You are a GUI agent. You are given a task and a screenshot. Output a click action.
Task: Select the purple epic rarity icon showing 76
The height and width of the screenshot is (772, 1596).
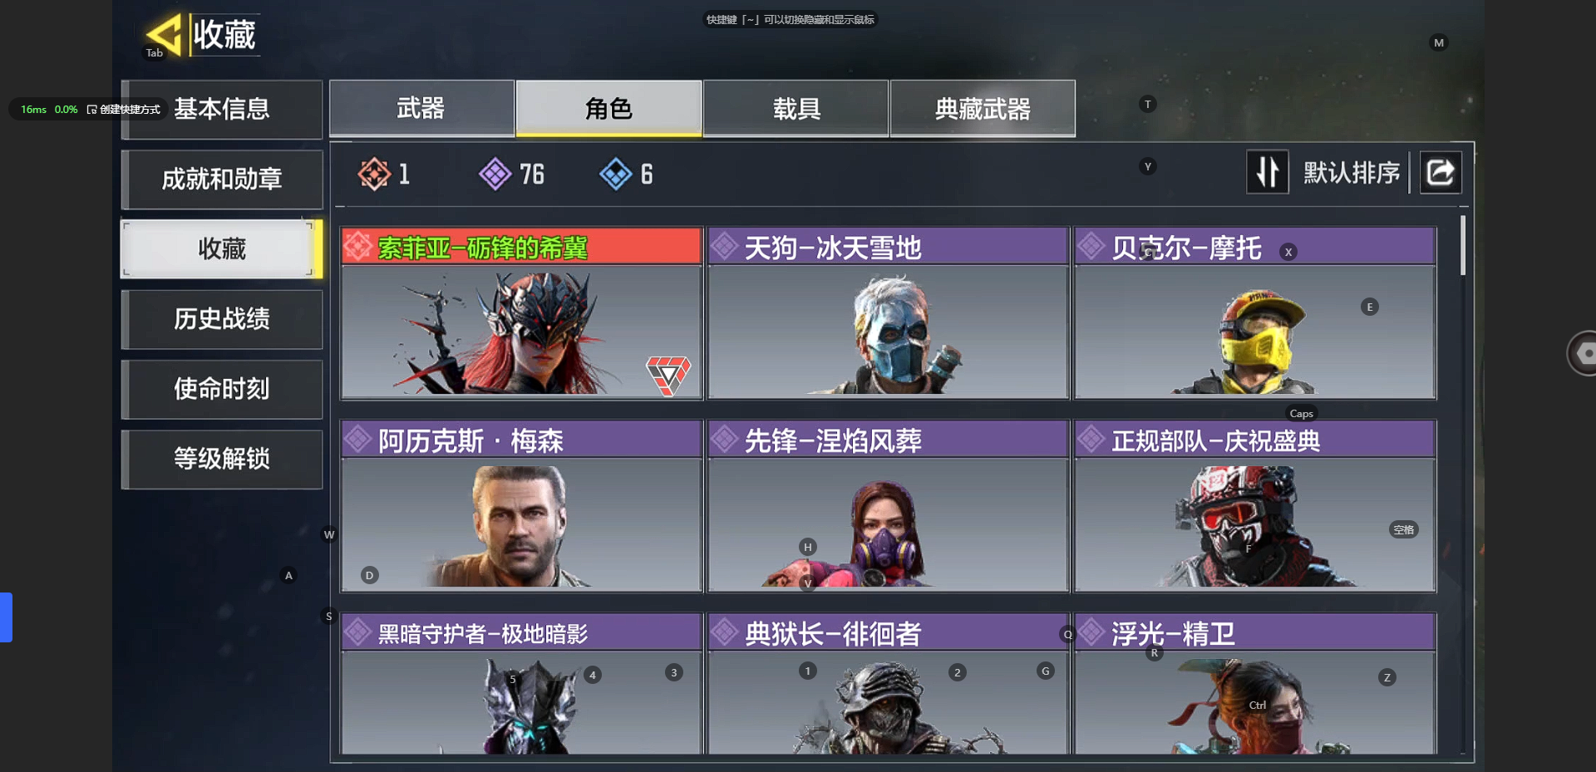point(495,174)
